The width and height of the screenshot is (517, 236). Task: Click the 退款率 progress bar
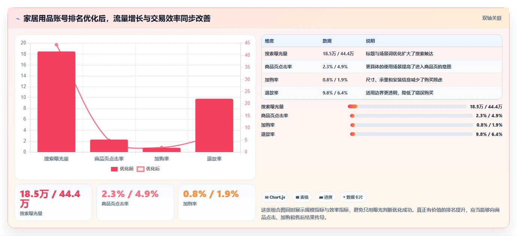pyautogui.click(x=411, y=134)
